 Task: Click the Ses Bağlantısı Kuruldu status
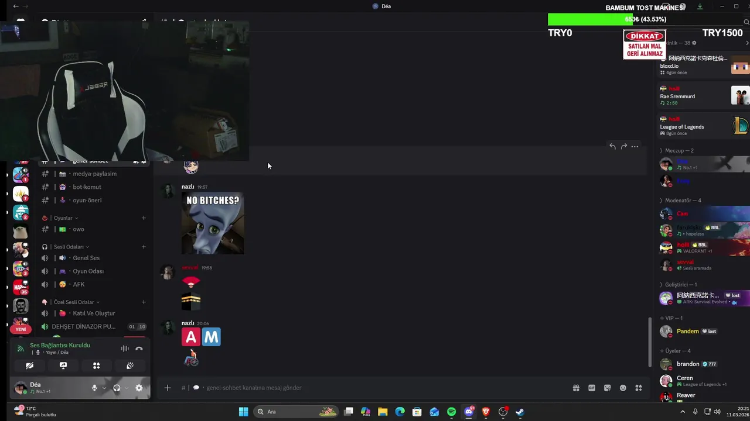[x=60, y=345]
